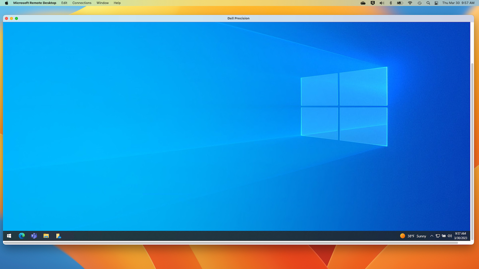Open File Explorer from the taskbar
The width and height of the screenshot is (479, 269).
click(x=46, y=236)
